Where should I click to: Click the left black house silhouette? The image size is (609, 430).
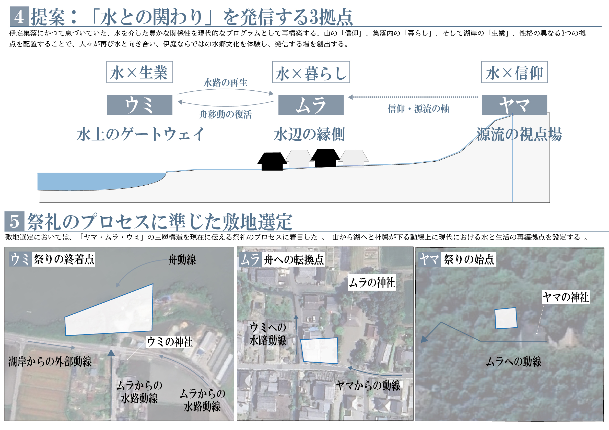[x=272, y=162]
